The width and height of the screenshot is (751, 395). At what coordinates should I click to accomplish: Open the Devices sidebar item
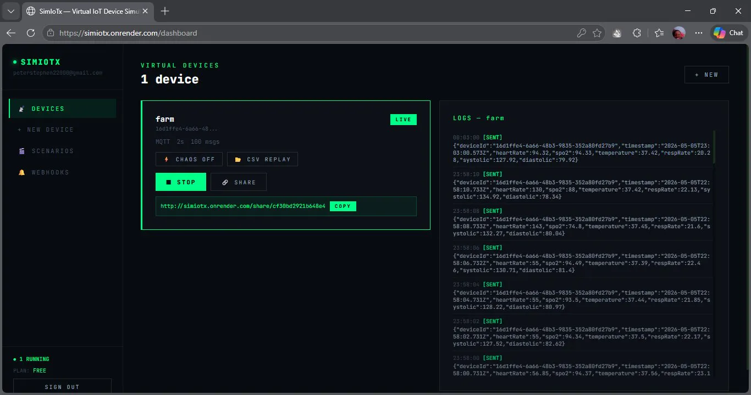point(63,109)
